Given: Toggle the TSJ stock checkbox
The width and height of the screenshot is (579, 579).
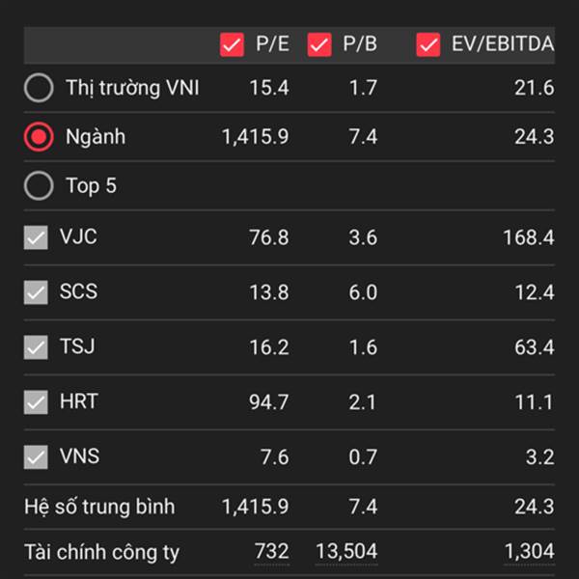Looking at the screenshot, I should (36, 347).
